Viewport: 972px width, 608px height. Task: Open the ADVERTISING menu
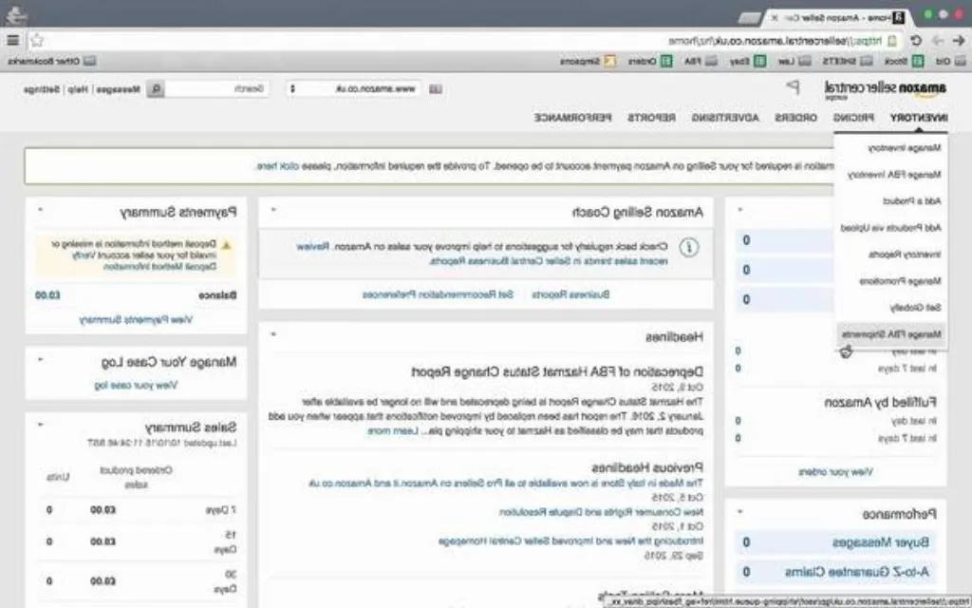pos(724,117)
